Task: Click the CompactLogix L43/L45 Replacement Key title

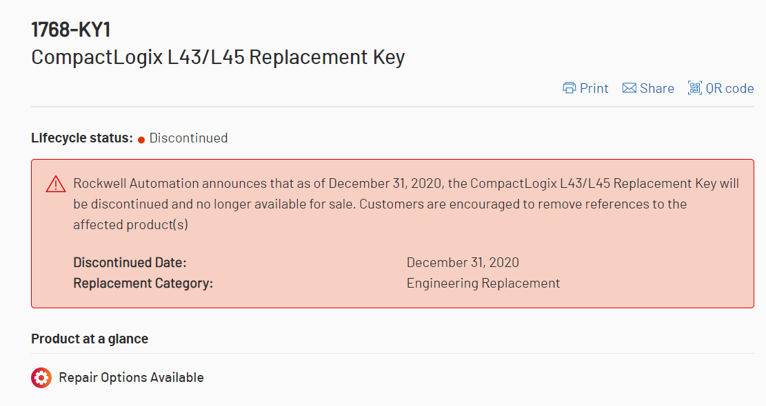Action: (x=218, y=57)
